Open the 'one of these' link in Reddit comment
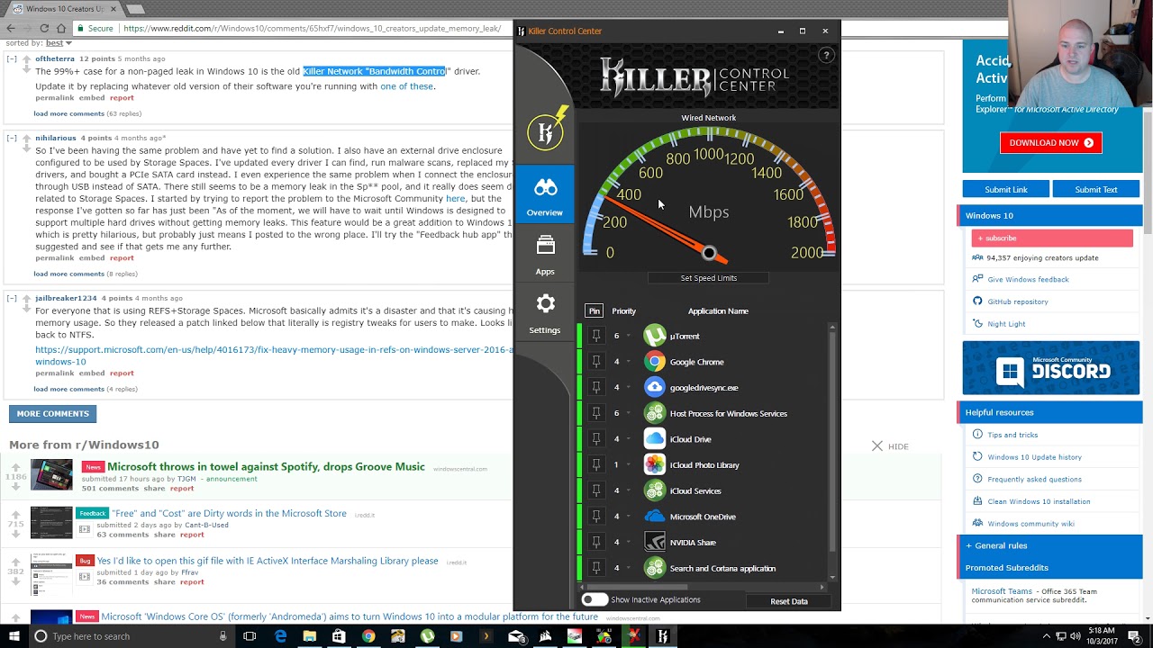Screen dimensions: 1153x648 [x=407, y=86]
